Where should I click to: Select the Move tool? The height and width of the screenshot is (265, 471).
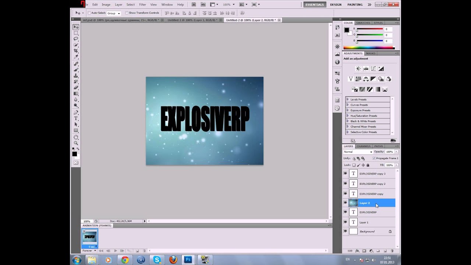[76, 27]
